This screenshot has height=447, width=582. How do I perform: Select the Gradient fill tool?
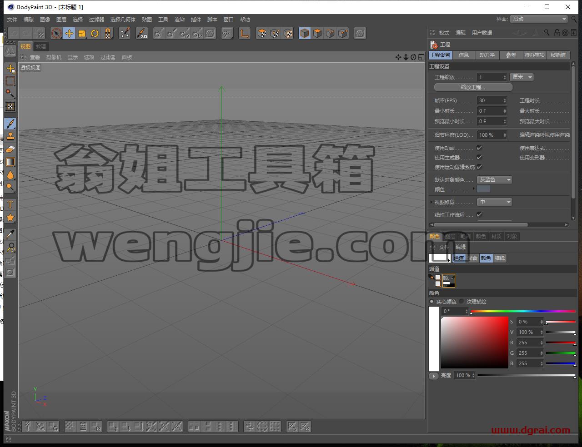(x=10, y=162)
